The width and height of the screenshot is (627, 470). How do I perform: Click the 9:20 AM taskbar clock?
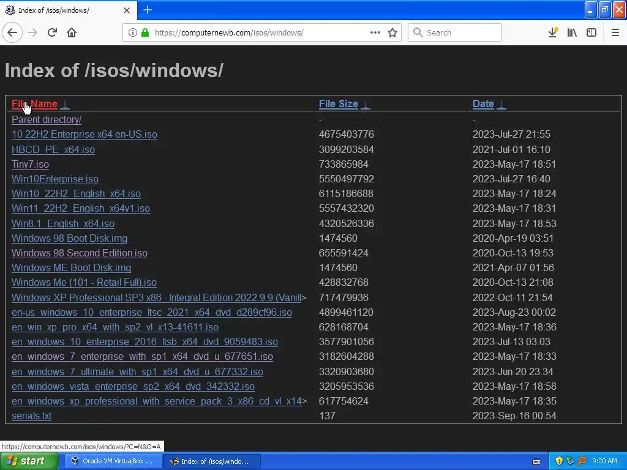(604, 461)
